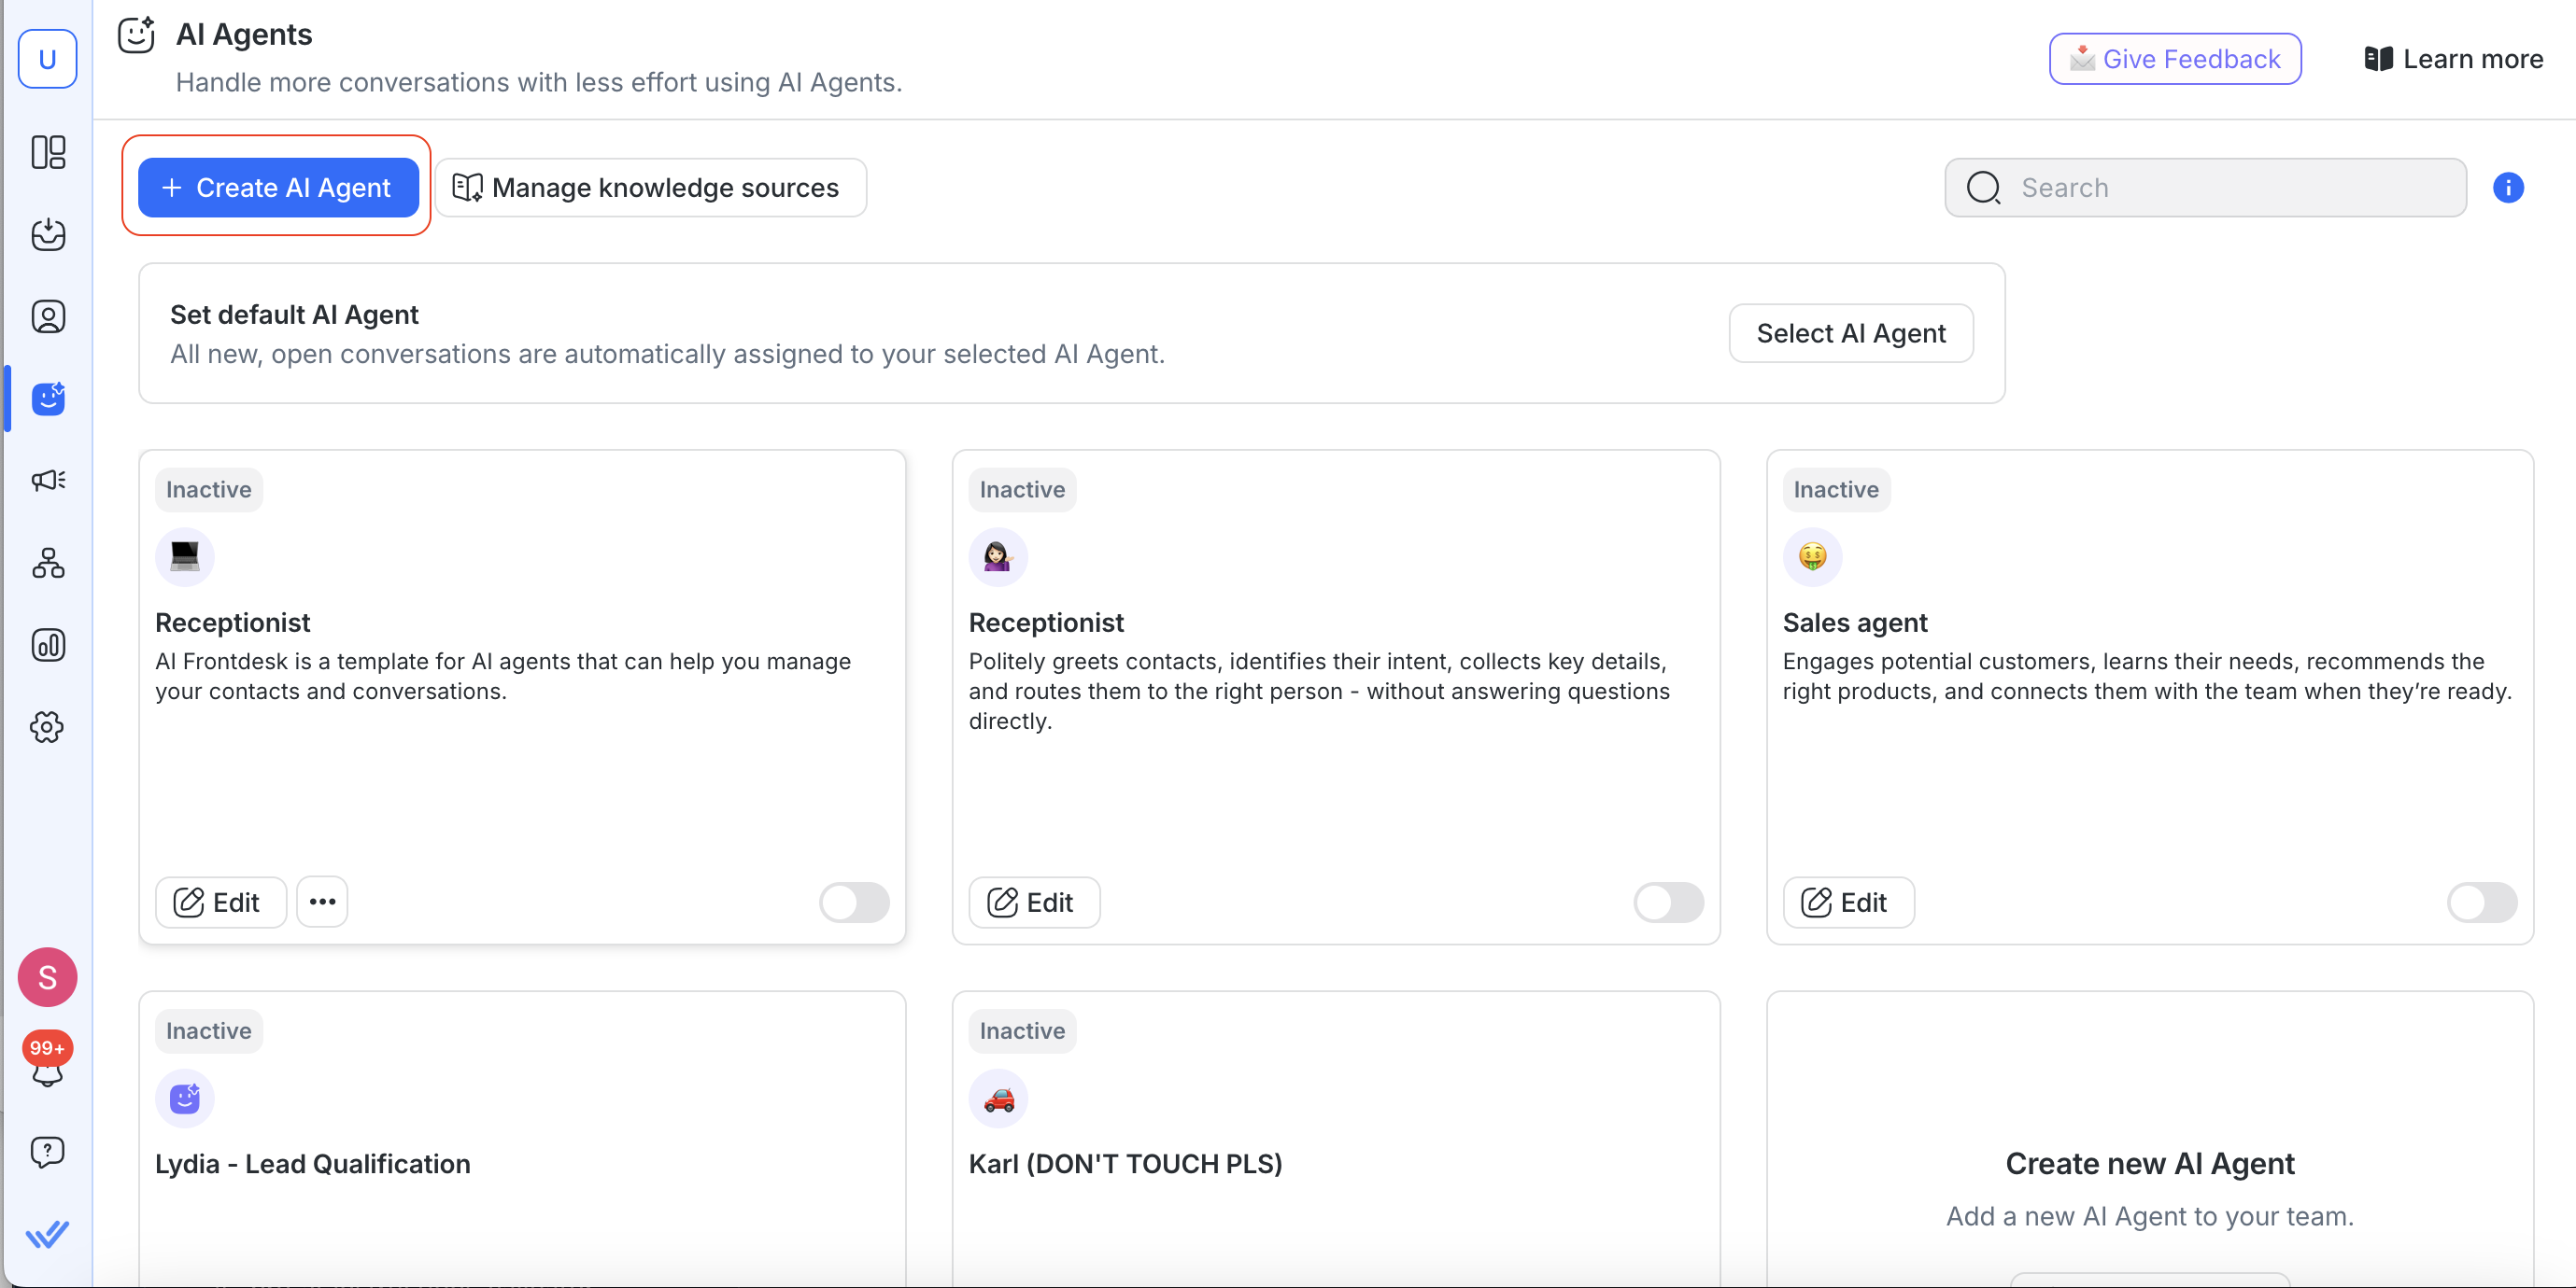Open the help question mark icon
The width and height of the screenshot is (2576, 1288).
pos(47,1151)
